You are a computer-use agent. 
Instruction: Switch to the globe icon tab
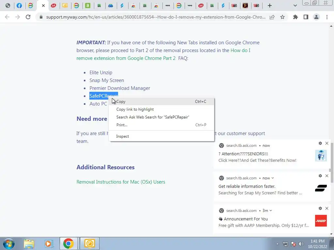pos(8,6)
